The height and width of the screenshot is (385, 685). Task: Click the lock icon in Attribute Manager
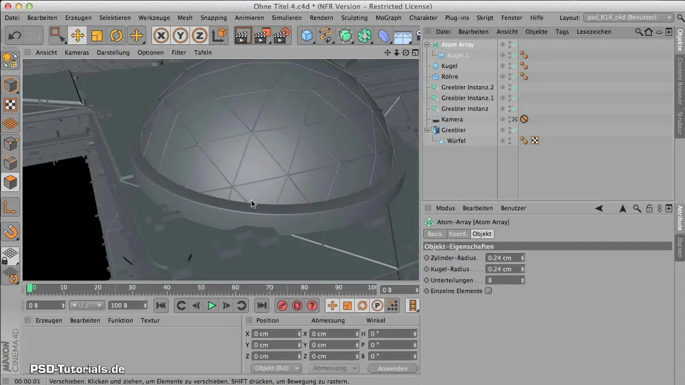649,209
